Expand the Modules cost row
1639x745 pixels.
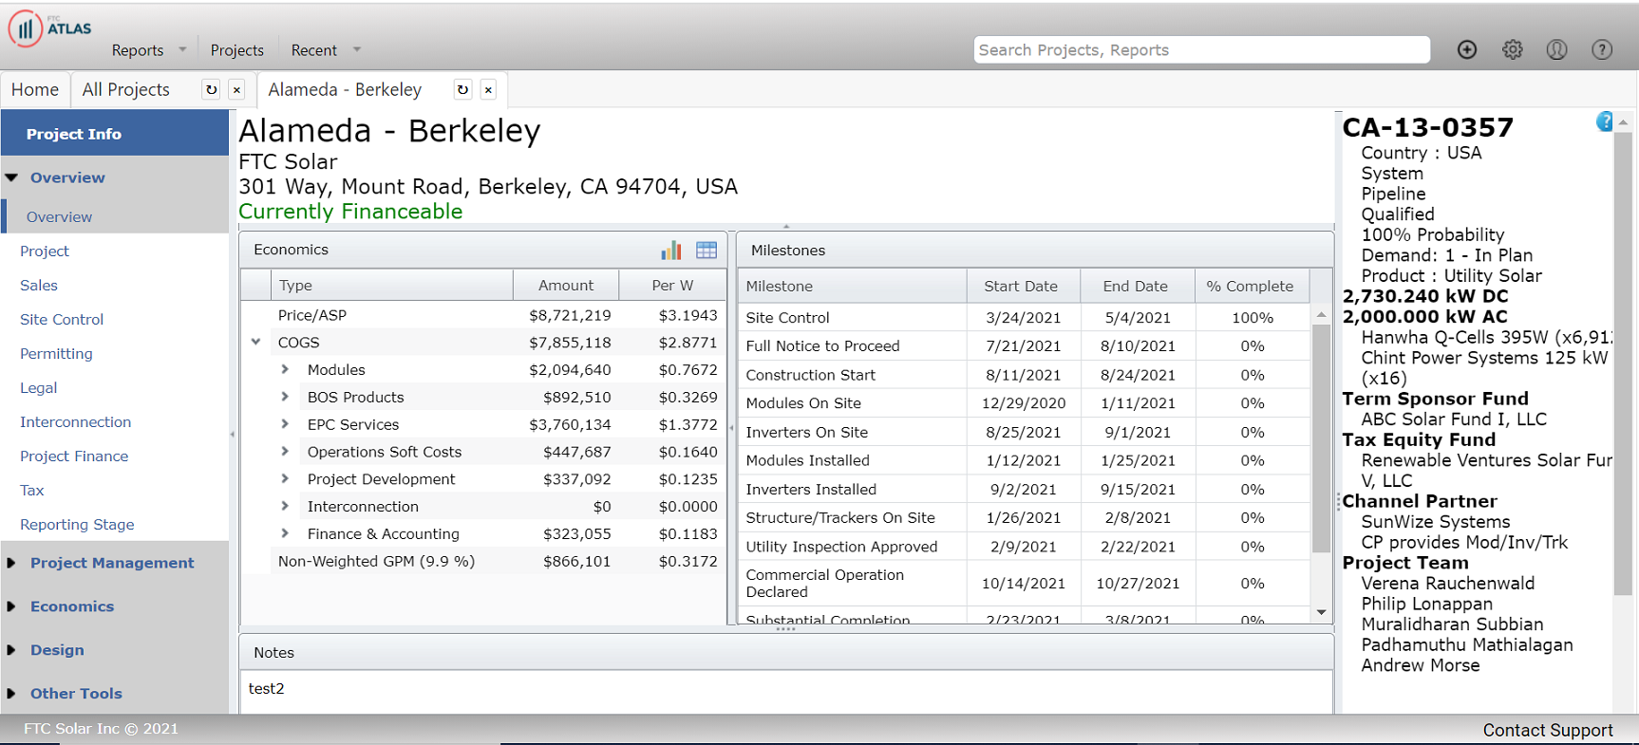(x=285, y=369)
